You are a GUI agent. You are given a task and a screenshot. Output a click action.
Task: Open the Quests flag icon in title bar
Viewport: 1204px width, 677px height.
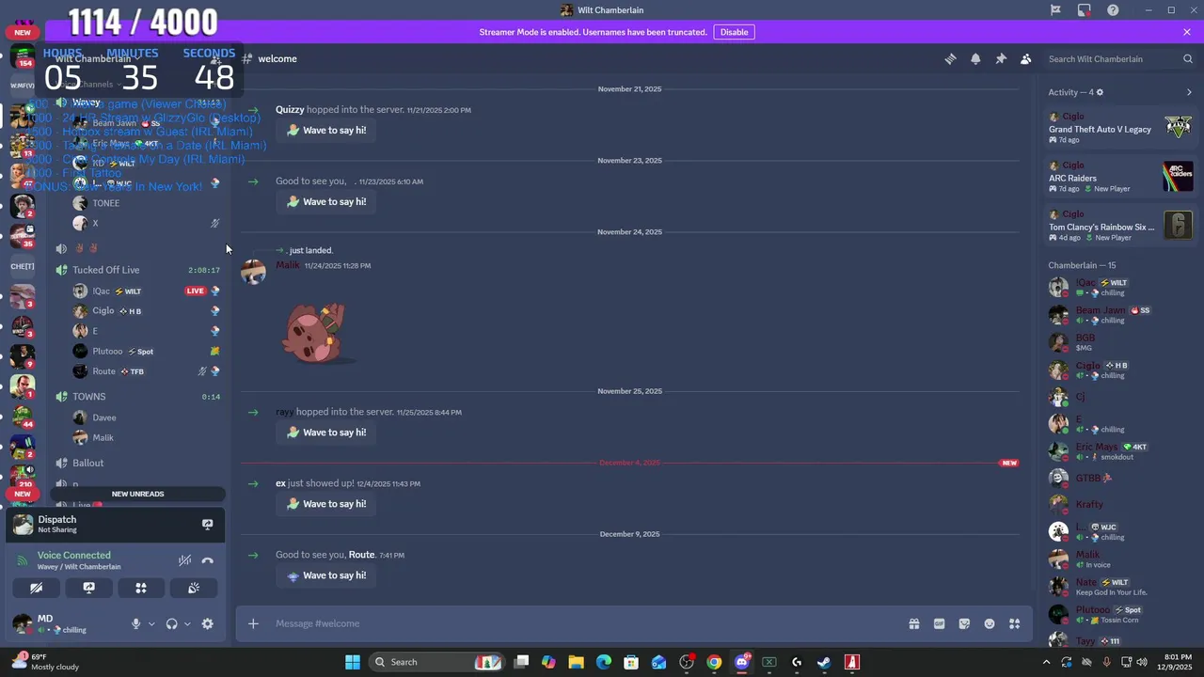[1055, 10]
